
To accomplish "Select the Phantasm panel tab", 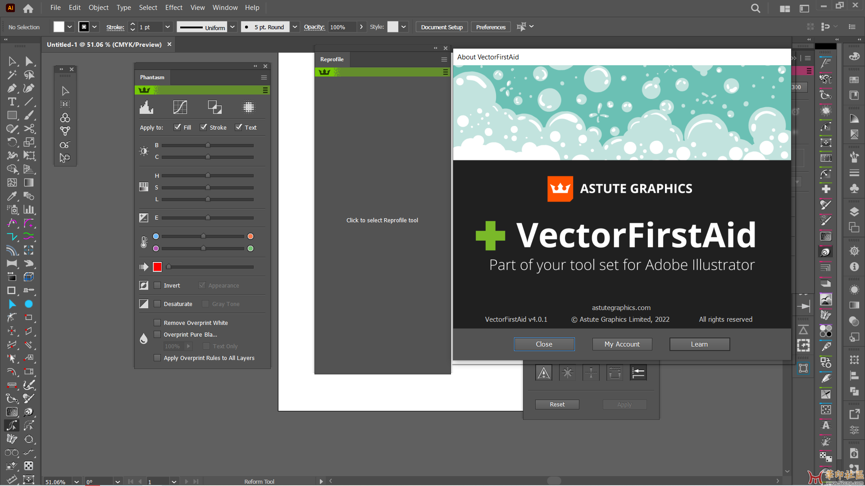I will coord(152,77).
